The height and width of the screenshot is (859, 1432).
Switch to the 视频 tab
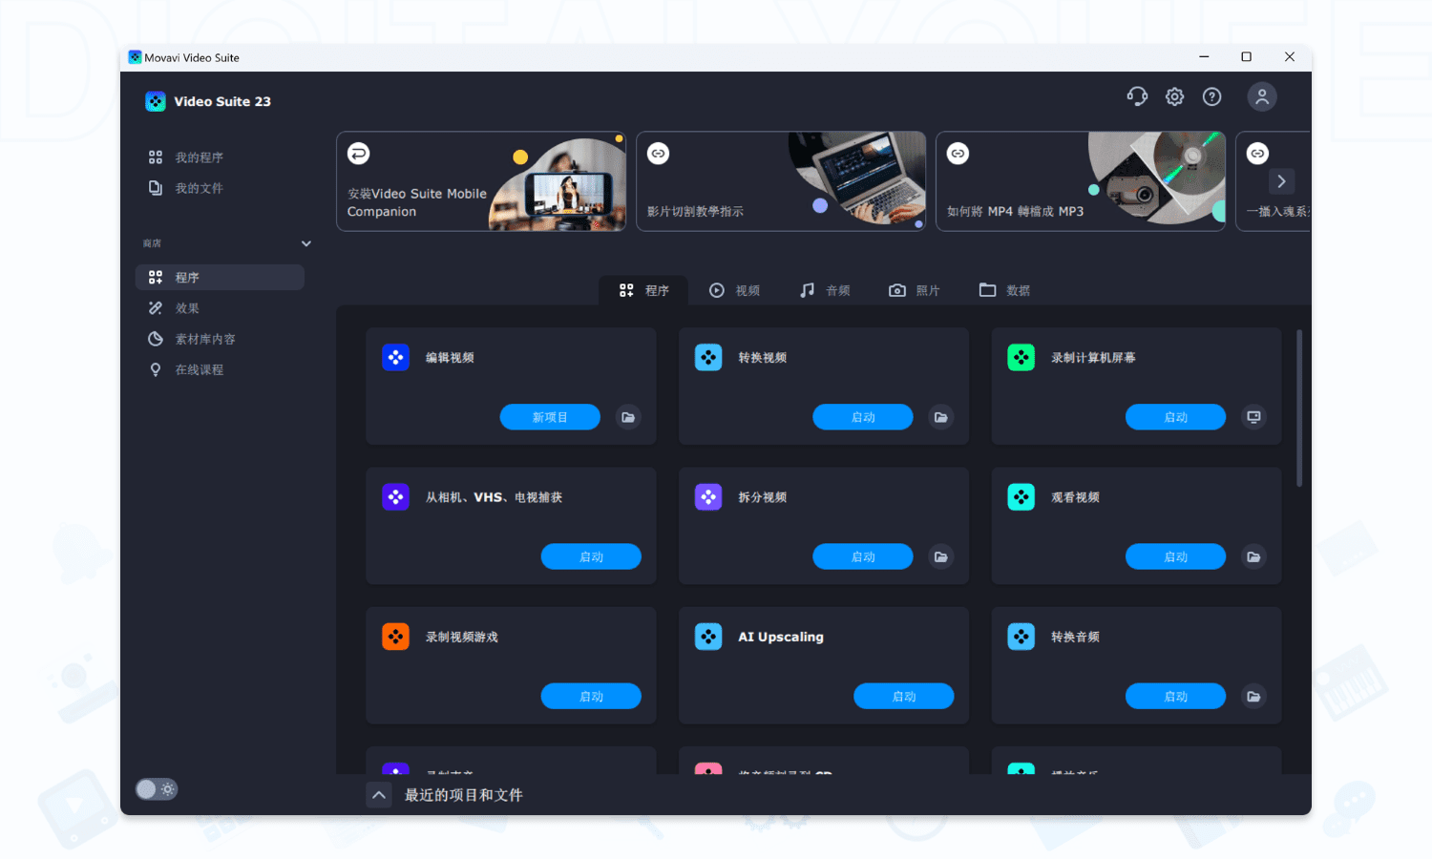pos(734,290)
